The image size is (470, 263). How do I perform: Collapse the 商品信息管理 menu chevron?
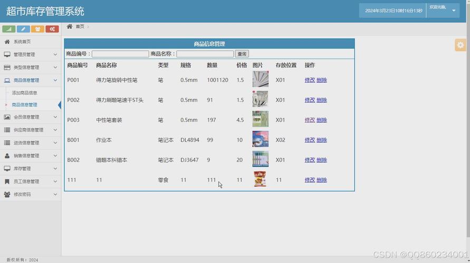pyautogui.click(x=55, y=80)
